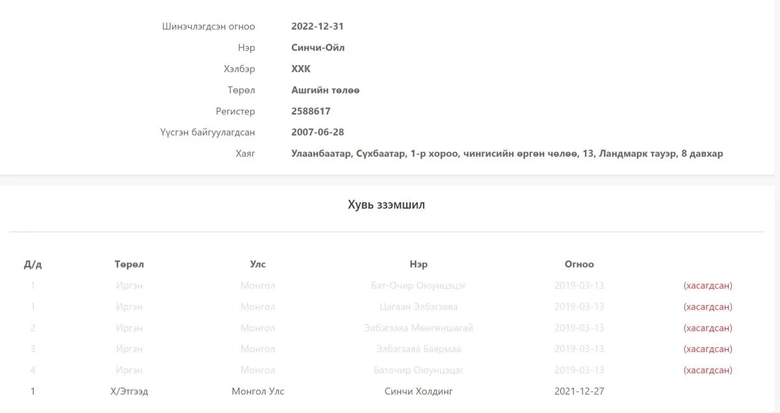Click the Монгол Улс country cell
Viewport: 780px width, 413px height.
pyautogui.click(x=258, y=392)
